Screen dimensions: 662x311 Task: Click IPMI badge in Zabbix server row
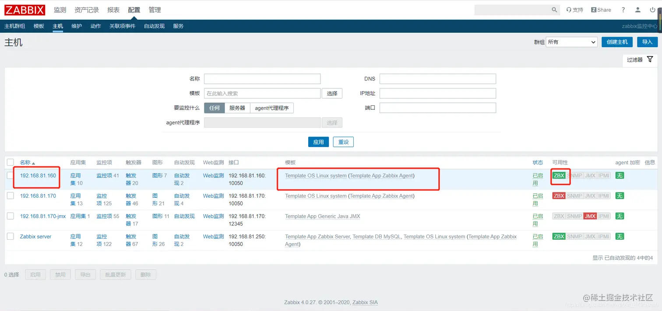(x=604, y=236)
